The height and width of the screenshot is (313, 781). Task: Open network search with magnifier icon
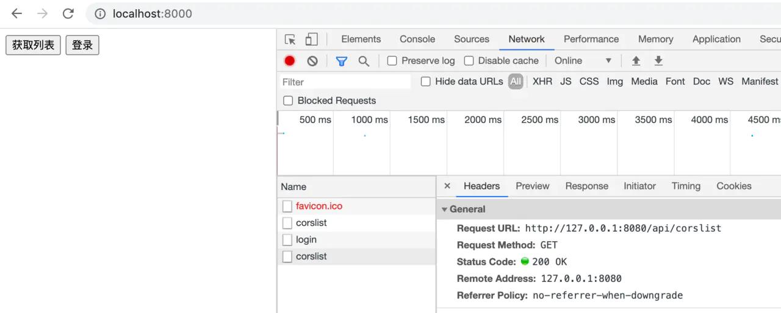pyautogui.click(x=364, y=61)
